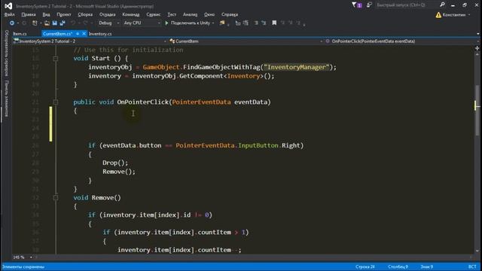Open the notifications filter flag icon
The width and height of the screenshot is (482, 271).
point(354,5)
